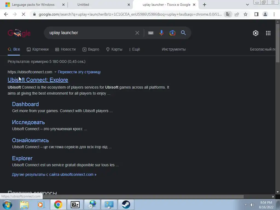The image size is (280, 210).
Task: Open Google quick settings gear
Action: pyautogui.click(x=256, y=33)
